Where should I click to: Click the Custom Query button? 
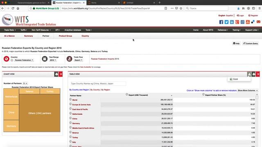point(251,43)
